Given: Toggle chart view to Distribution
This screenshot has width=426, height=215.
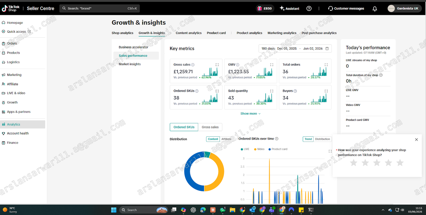Looking at the screenshot, I should [x=322, y=139].
